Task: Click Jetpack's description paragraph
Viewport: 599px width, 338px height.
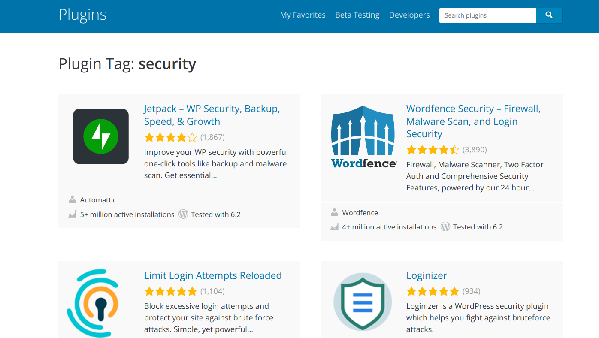Action: pyautogui.click(x=216, y=164)
